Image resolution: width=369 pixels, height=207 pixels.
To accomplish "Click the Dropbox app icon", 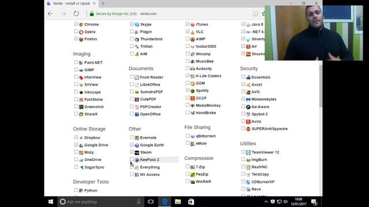I will [81, 138].
